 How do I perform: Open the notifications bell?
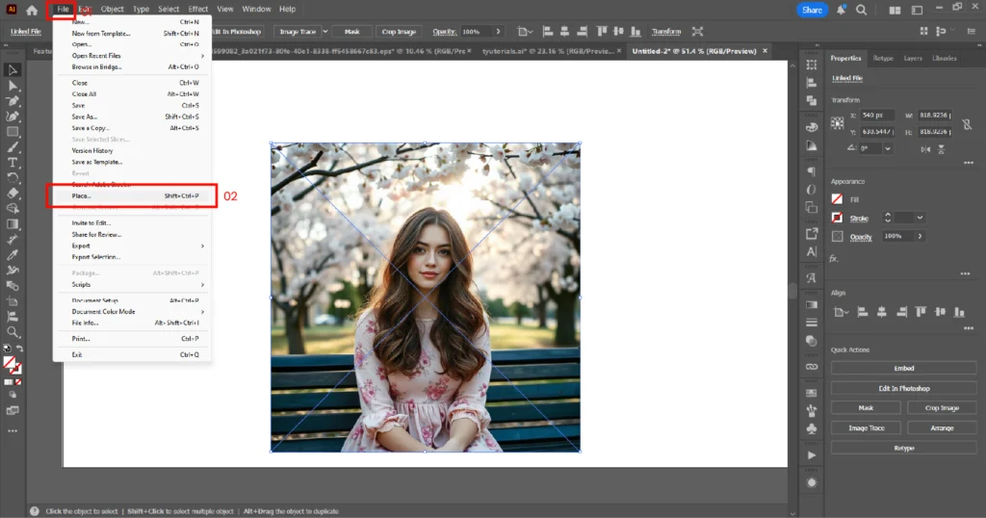(x=841, y=10)
